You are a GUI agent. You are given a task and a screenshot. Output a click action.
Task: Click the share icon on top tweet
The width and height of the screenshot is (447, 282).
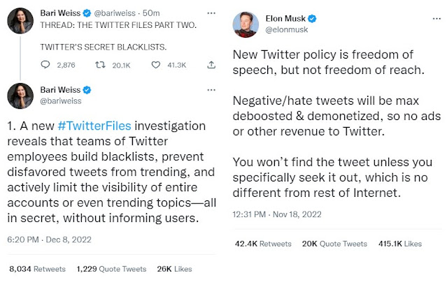pos(211,65)
